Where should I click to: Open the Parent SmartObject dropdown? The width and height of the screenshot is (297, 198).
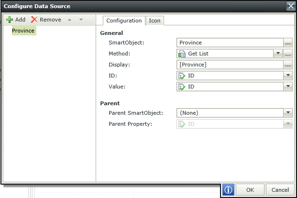click(288, 113)
